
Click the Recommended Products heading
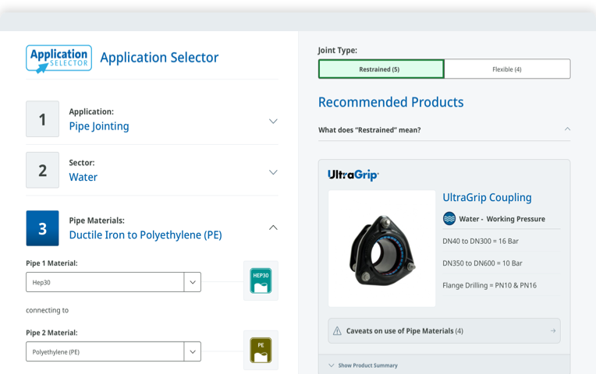[391, 102]
